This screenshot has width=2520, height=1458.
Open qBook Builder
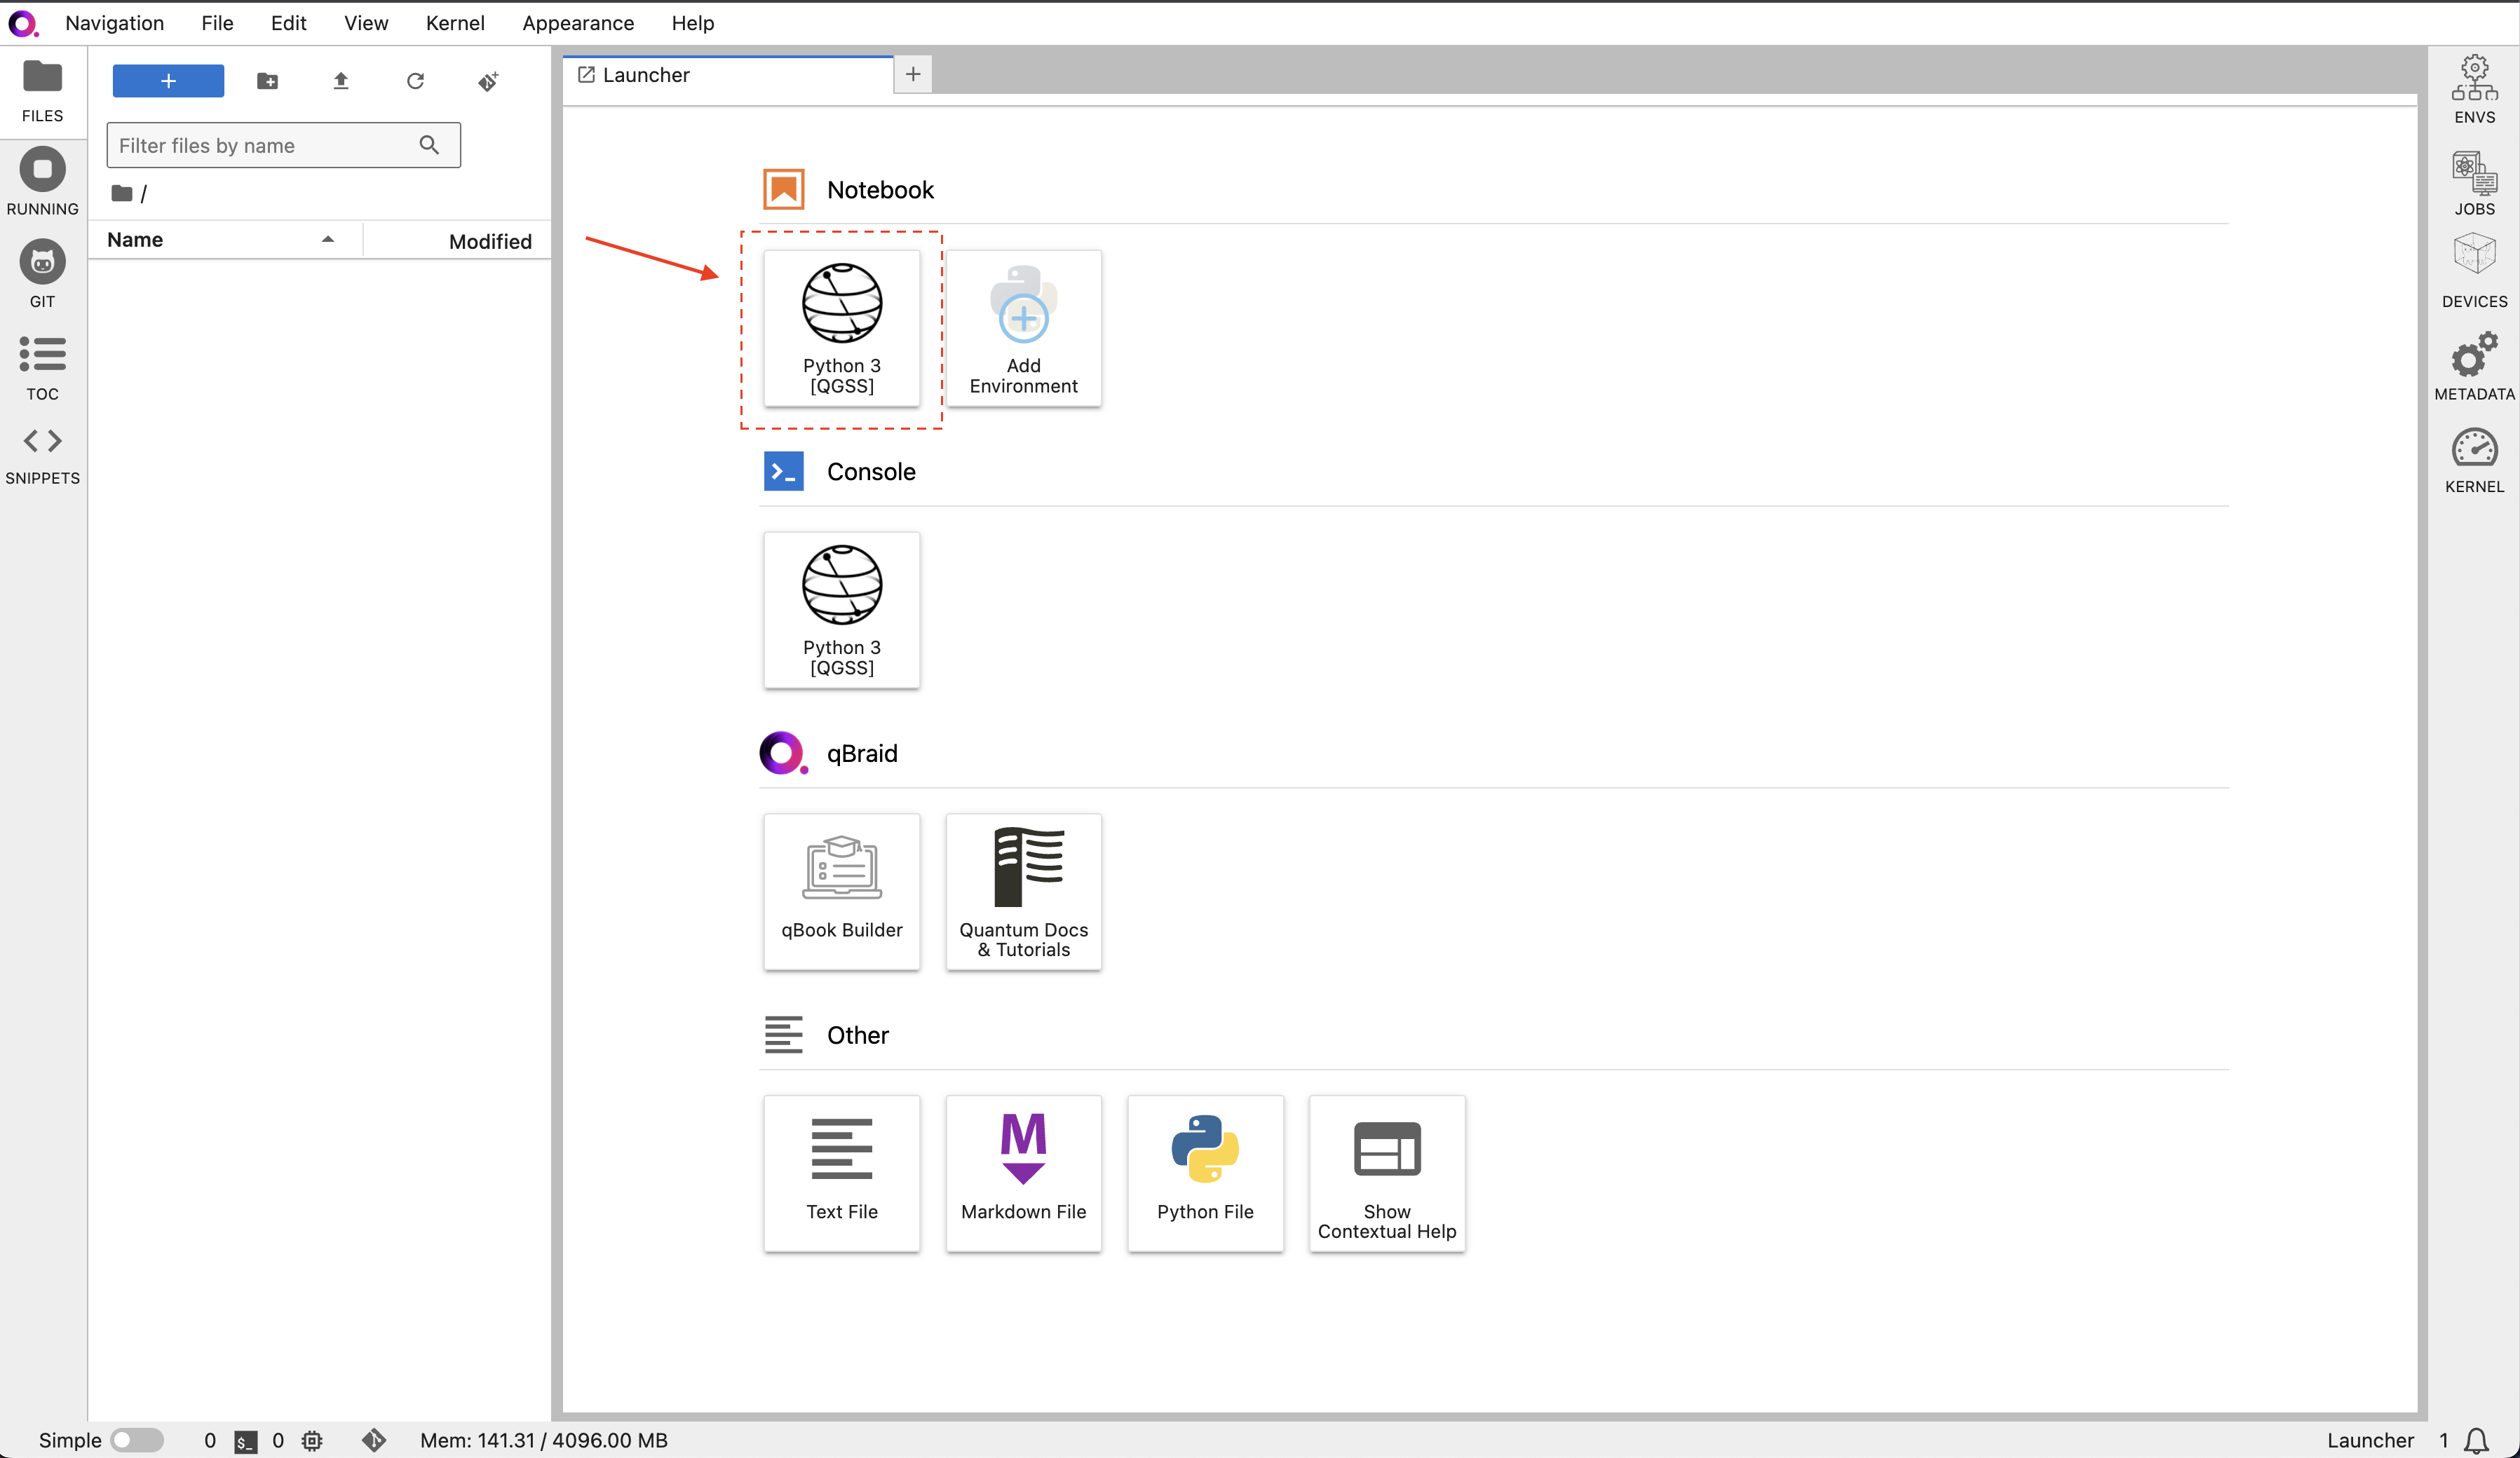click(x=842, y=892)
